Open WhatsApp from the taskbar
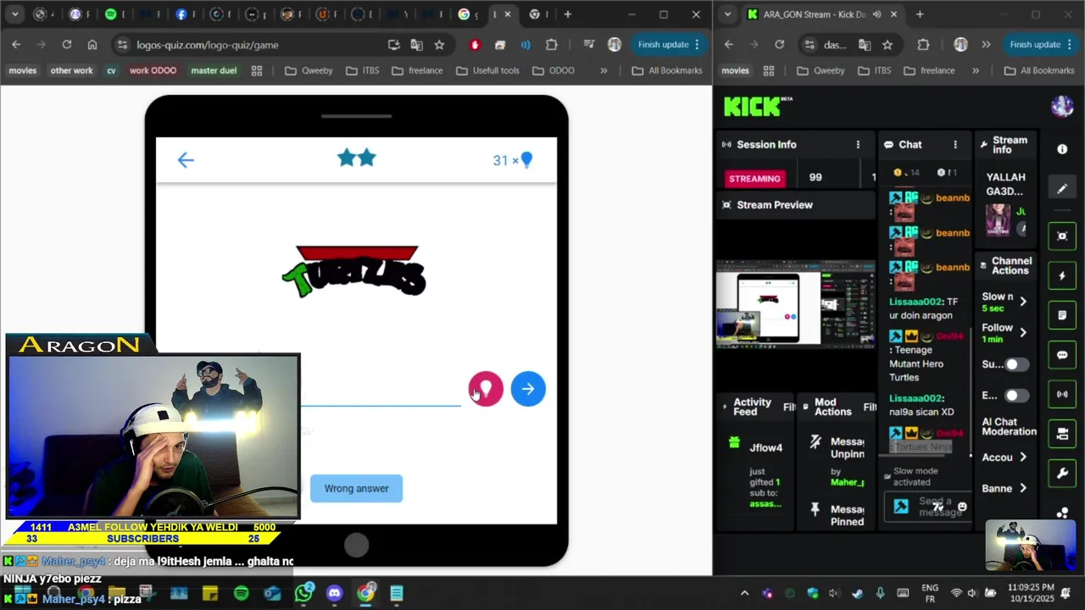Image resolution: width=1085 pixels, height=610 pixels. coord(303,593)
